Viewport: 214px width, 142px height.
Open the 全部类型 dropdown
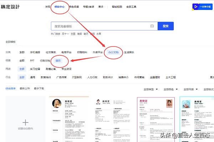coord(151,89)
